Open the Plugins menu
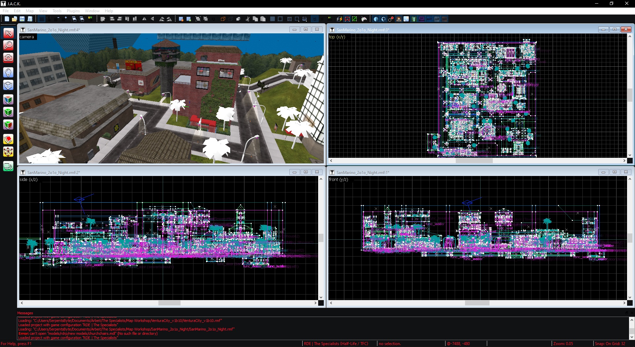The height and width of the screenshot is (347, 635). pos(73,11)
